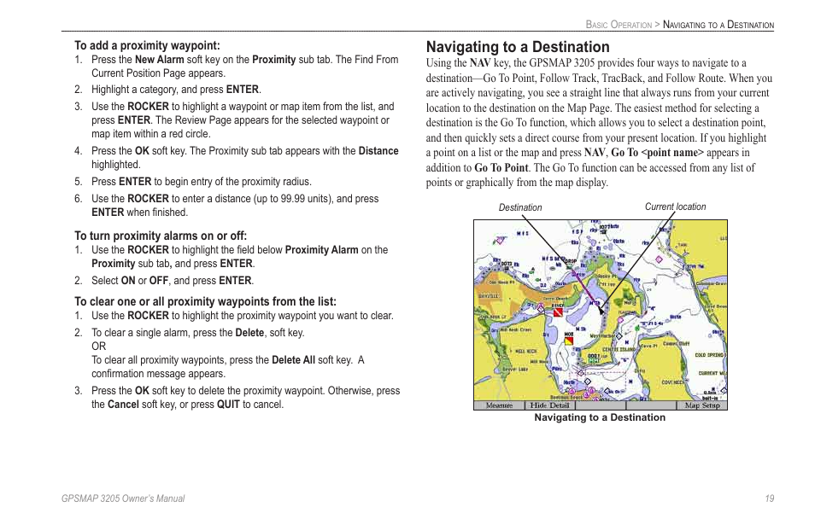Click the 'Navigating to a Destination' section heading
This screenshot has height=530, width=815.
point(518,47)
